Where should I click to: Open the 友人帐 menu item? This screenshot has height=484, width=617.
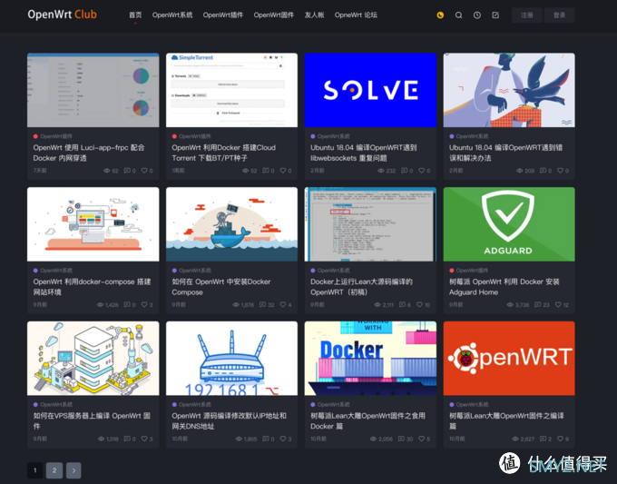click(315, 15)
